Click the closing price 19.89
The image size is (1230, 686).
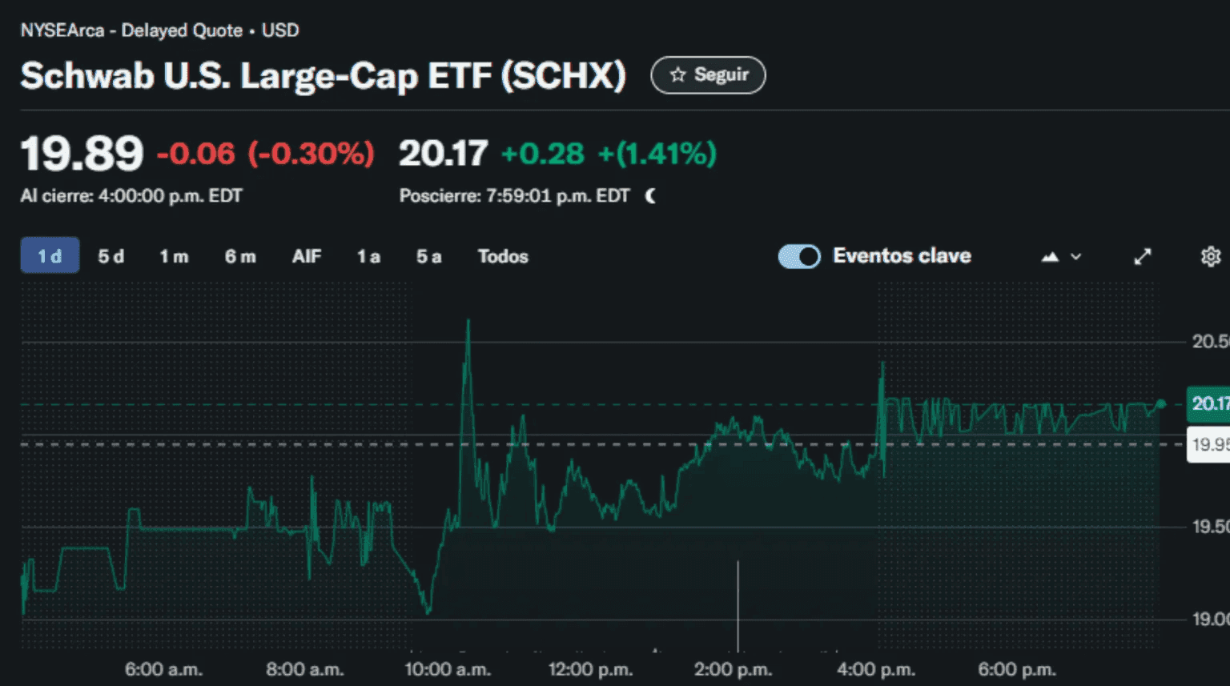point(82,154)
